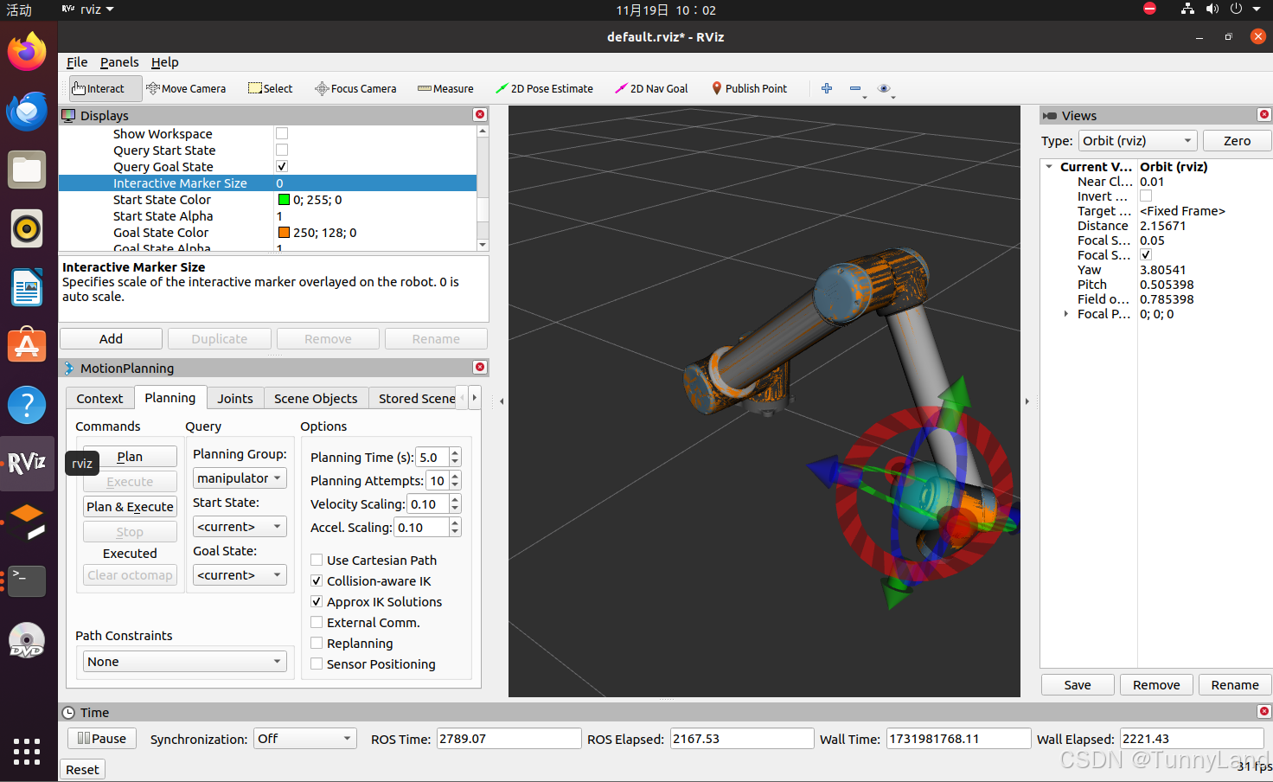Viewport: 1273px width, 782px height.
Task: Open the Path Constraints None dropdown
Action: tap(185, 662)
